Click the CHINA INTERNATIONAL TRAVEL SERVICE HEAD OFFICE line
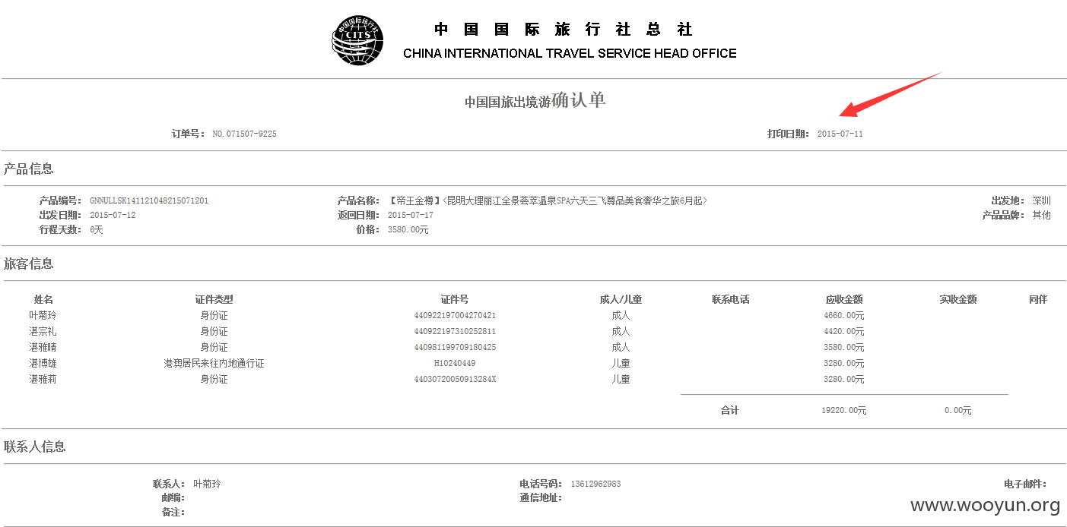This screenshot has height=527, width=1067. 570,53
